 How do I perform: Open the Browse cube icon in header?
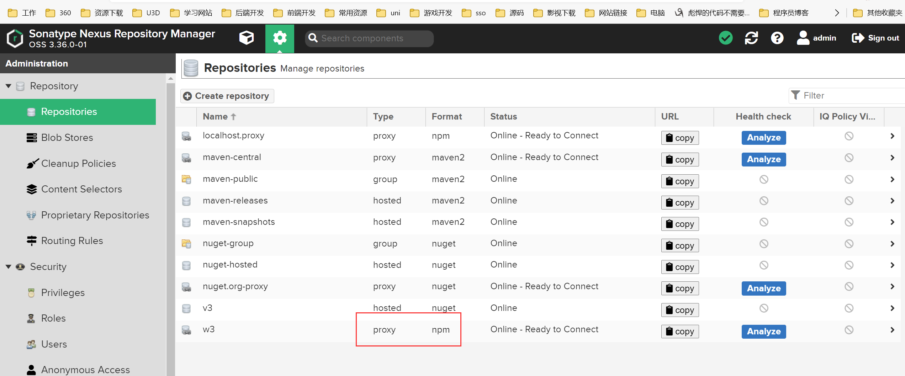246,38
